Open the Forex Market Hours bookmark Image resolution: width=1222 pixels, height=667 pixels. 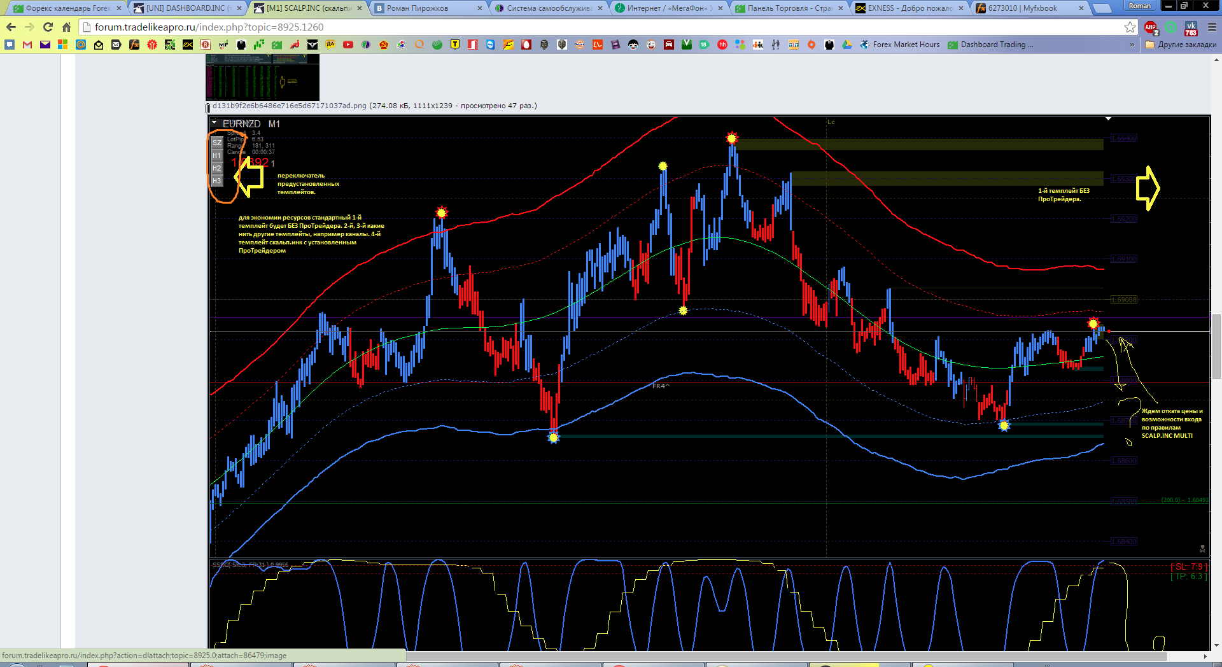(x=899, y=45)
